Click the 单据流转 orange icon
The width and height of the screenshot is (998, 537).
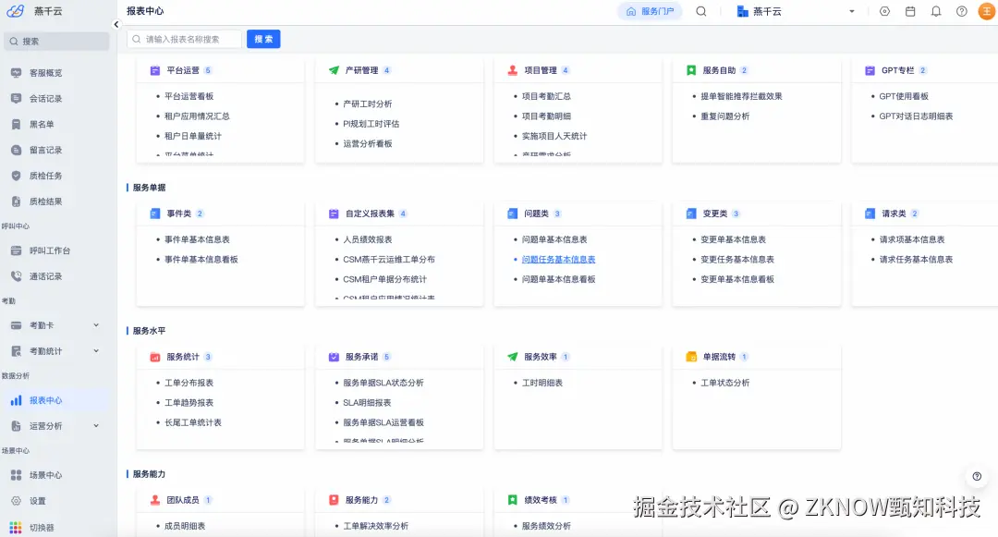[x=691, y=357]
